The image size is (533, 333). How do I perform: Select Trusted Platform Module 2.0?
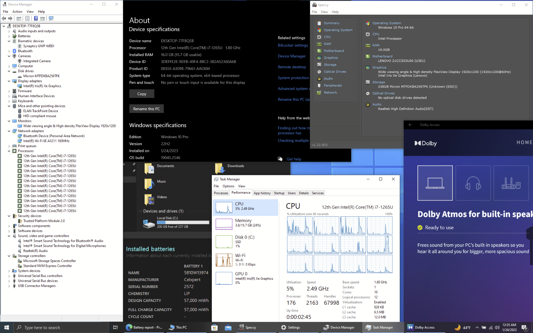click(x=44, y=221)
